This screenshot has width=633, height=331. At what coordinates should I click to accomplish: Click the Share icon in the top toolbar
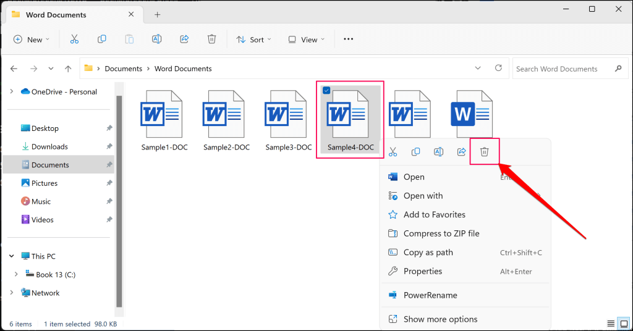click(184, 40)
